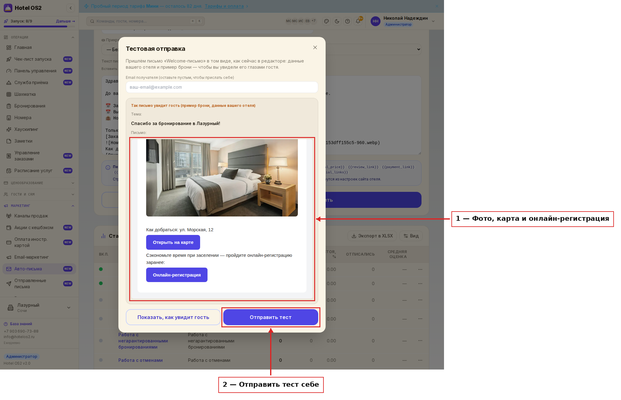Open Хаускипинг in the sidebar

pyautogui.click(x=39, y=129)
